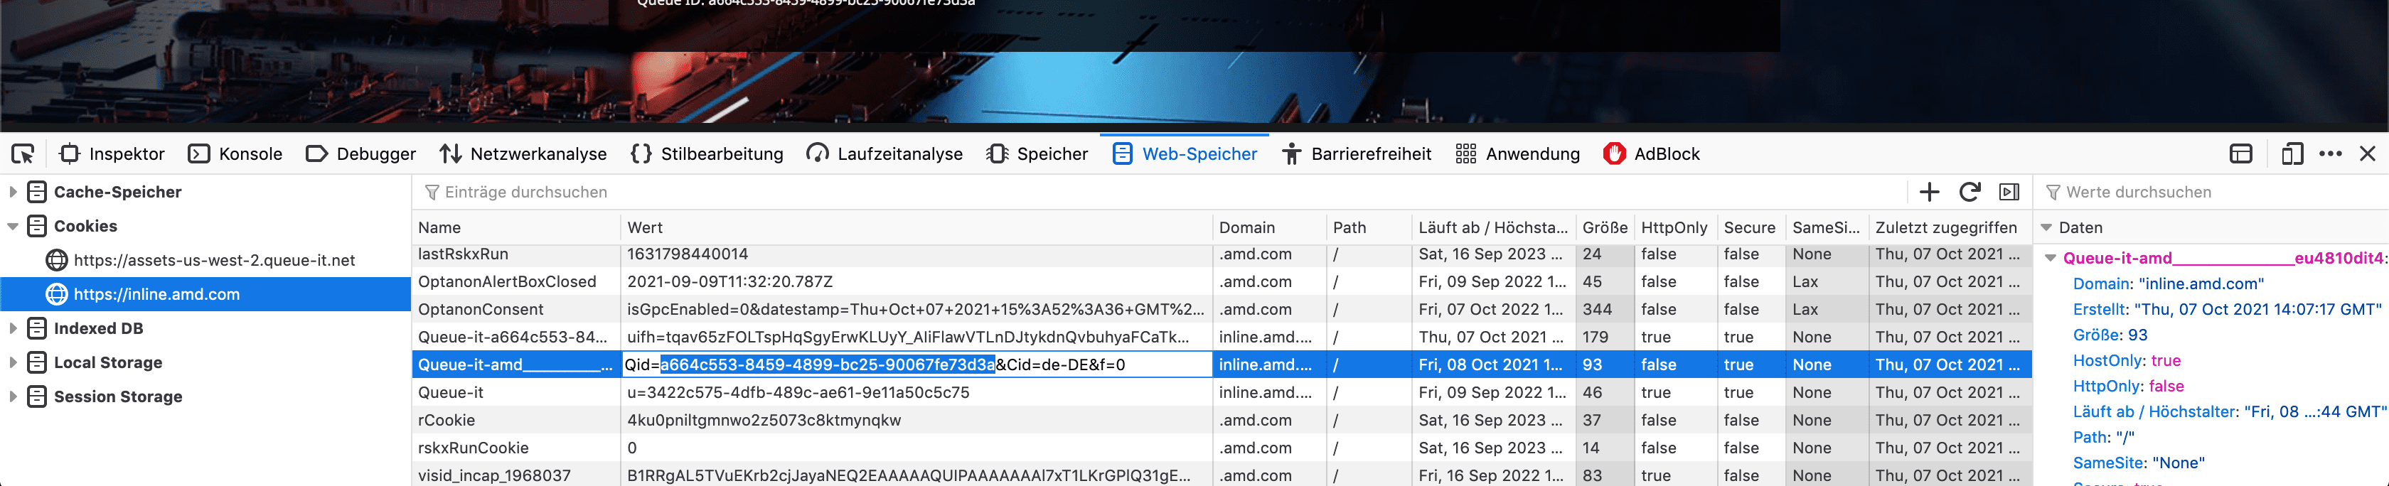Viewport: 2389px width, 486px height.
Task: Open the Konsole tab
Action: (x=235, y=154)
